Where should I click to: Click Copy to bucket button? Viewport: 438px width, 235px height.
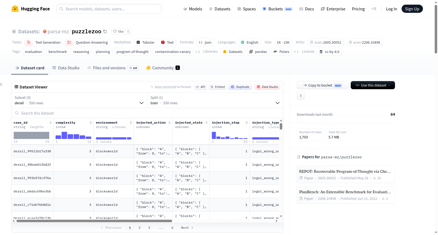tap(322, 85)
